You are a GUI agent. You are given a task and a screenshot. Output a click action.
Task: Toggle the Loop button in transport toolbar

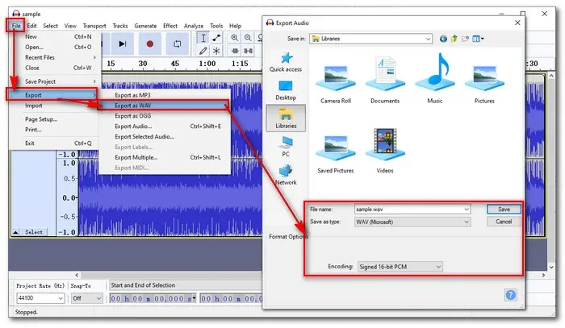coord(178,44)
